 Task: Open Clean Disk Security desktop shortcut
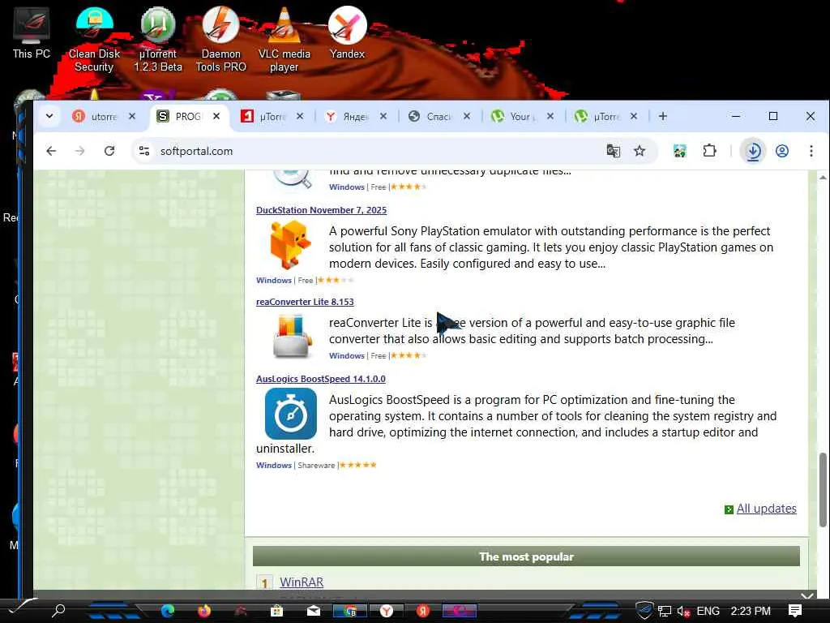pyautogui.click(x=94, y=40)
